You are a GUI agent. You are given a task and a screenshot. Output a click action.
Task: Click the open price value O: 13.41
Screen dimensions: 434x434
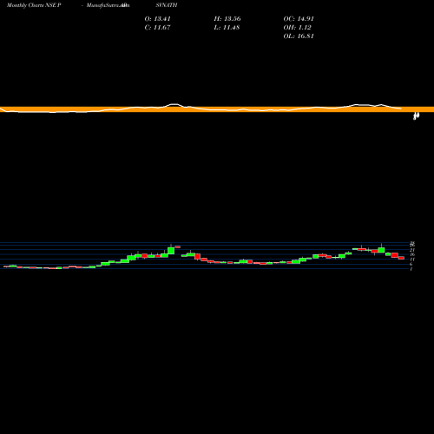[x=158, y=19]
